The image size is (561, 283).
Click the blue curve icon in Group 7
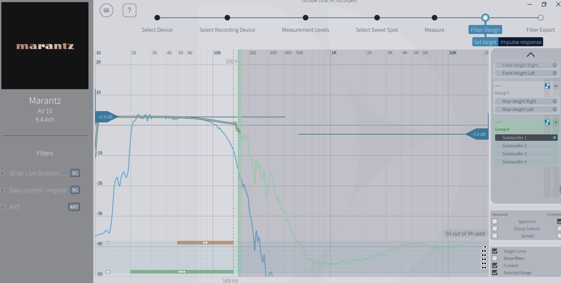[547, 86]
